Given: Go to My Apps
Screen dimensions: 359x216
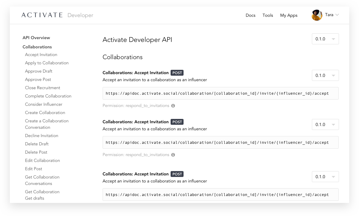Looking at the screenshot, I should click(x=289, y=15).
